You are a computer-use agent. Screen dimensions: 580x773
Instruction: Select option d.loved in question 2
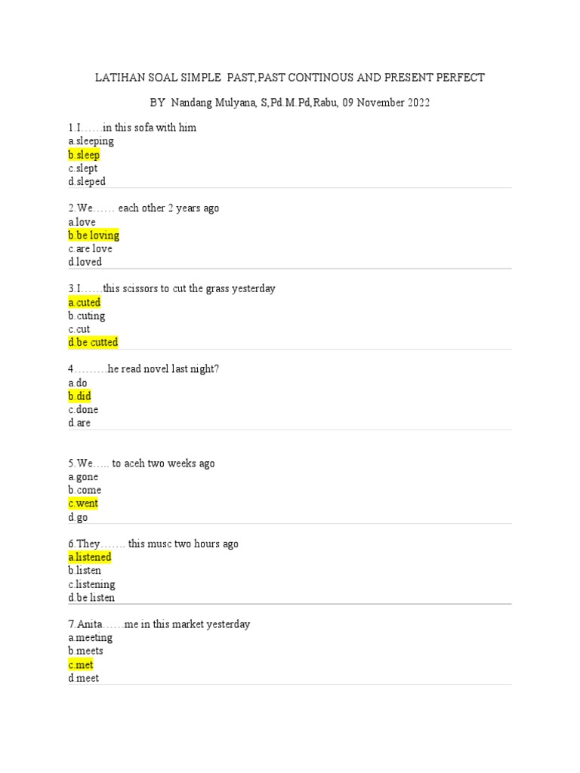(x=85, y=262)
